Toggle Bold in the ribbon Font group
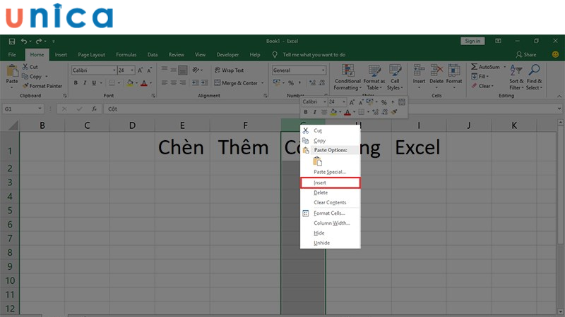The image size is (565, 317). click(x=75, y=83)
